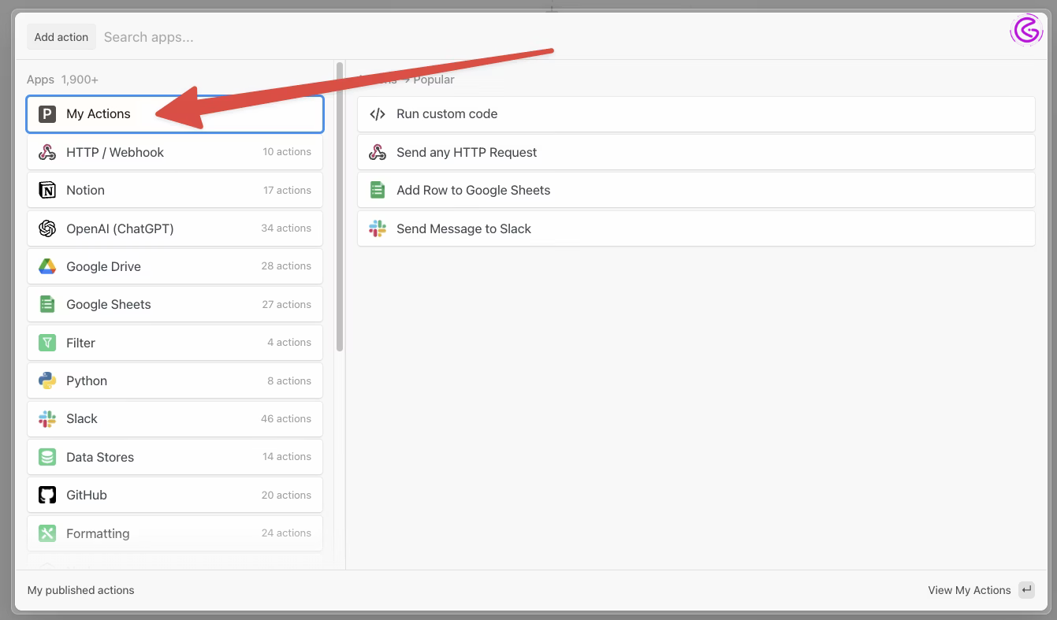Select the Slack app icon

47,418
